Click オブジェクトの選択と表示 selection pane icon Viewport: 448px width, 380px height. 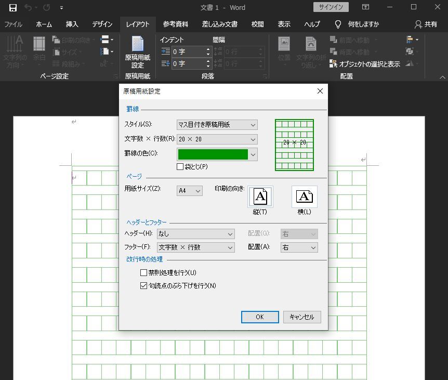334,64
